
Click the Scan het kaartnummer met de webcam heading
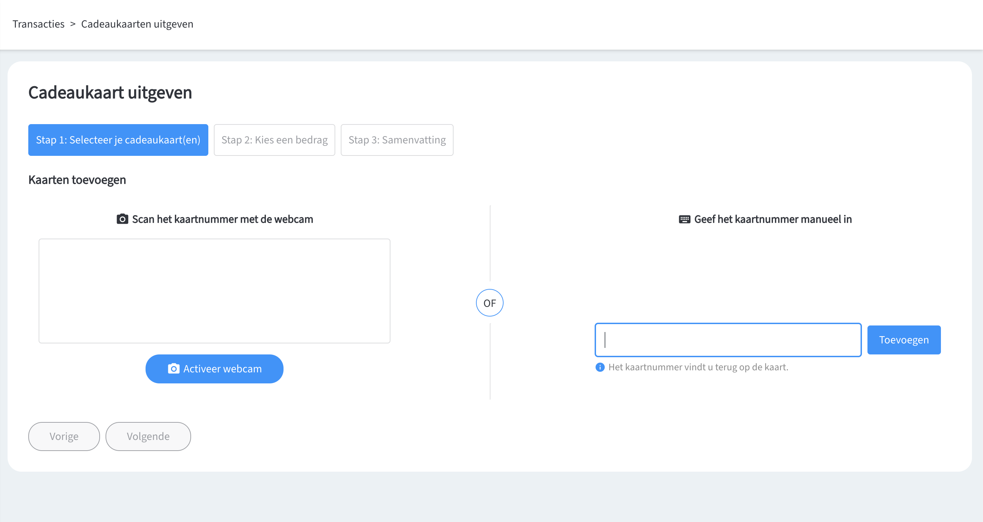[222, 219]
